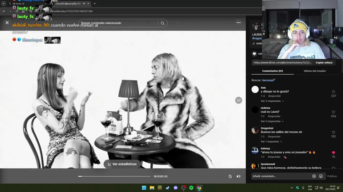The height and width of the screenshot is (192, 343).
Task: Open Steam from the taskbar
Action: click(167, 188)
